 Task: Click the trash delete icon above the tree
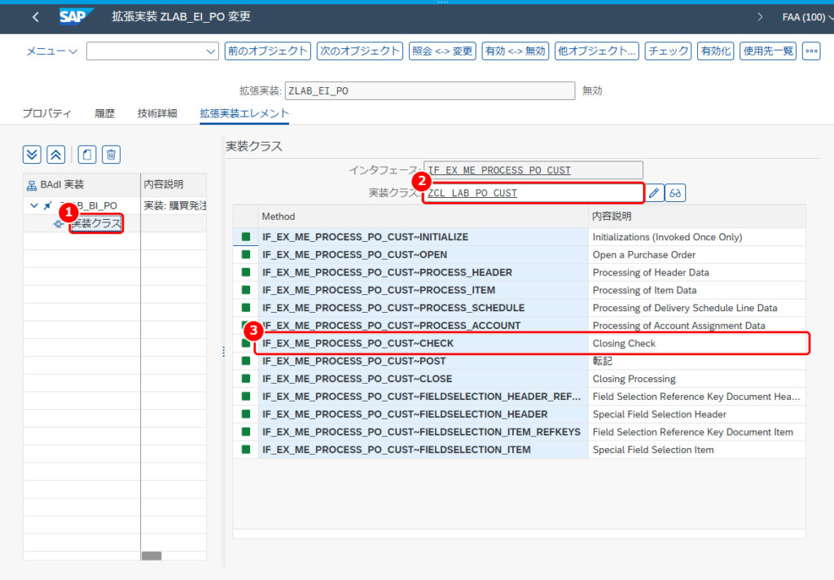(111, 155)
